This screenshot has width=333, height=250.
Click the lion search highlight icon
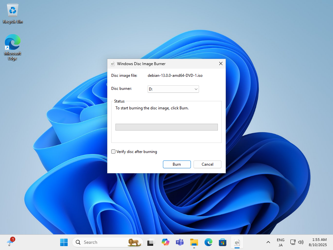(x=134, y=242)
